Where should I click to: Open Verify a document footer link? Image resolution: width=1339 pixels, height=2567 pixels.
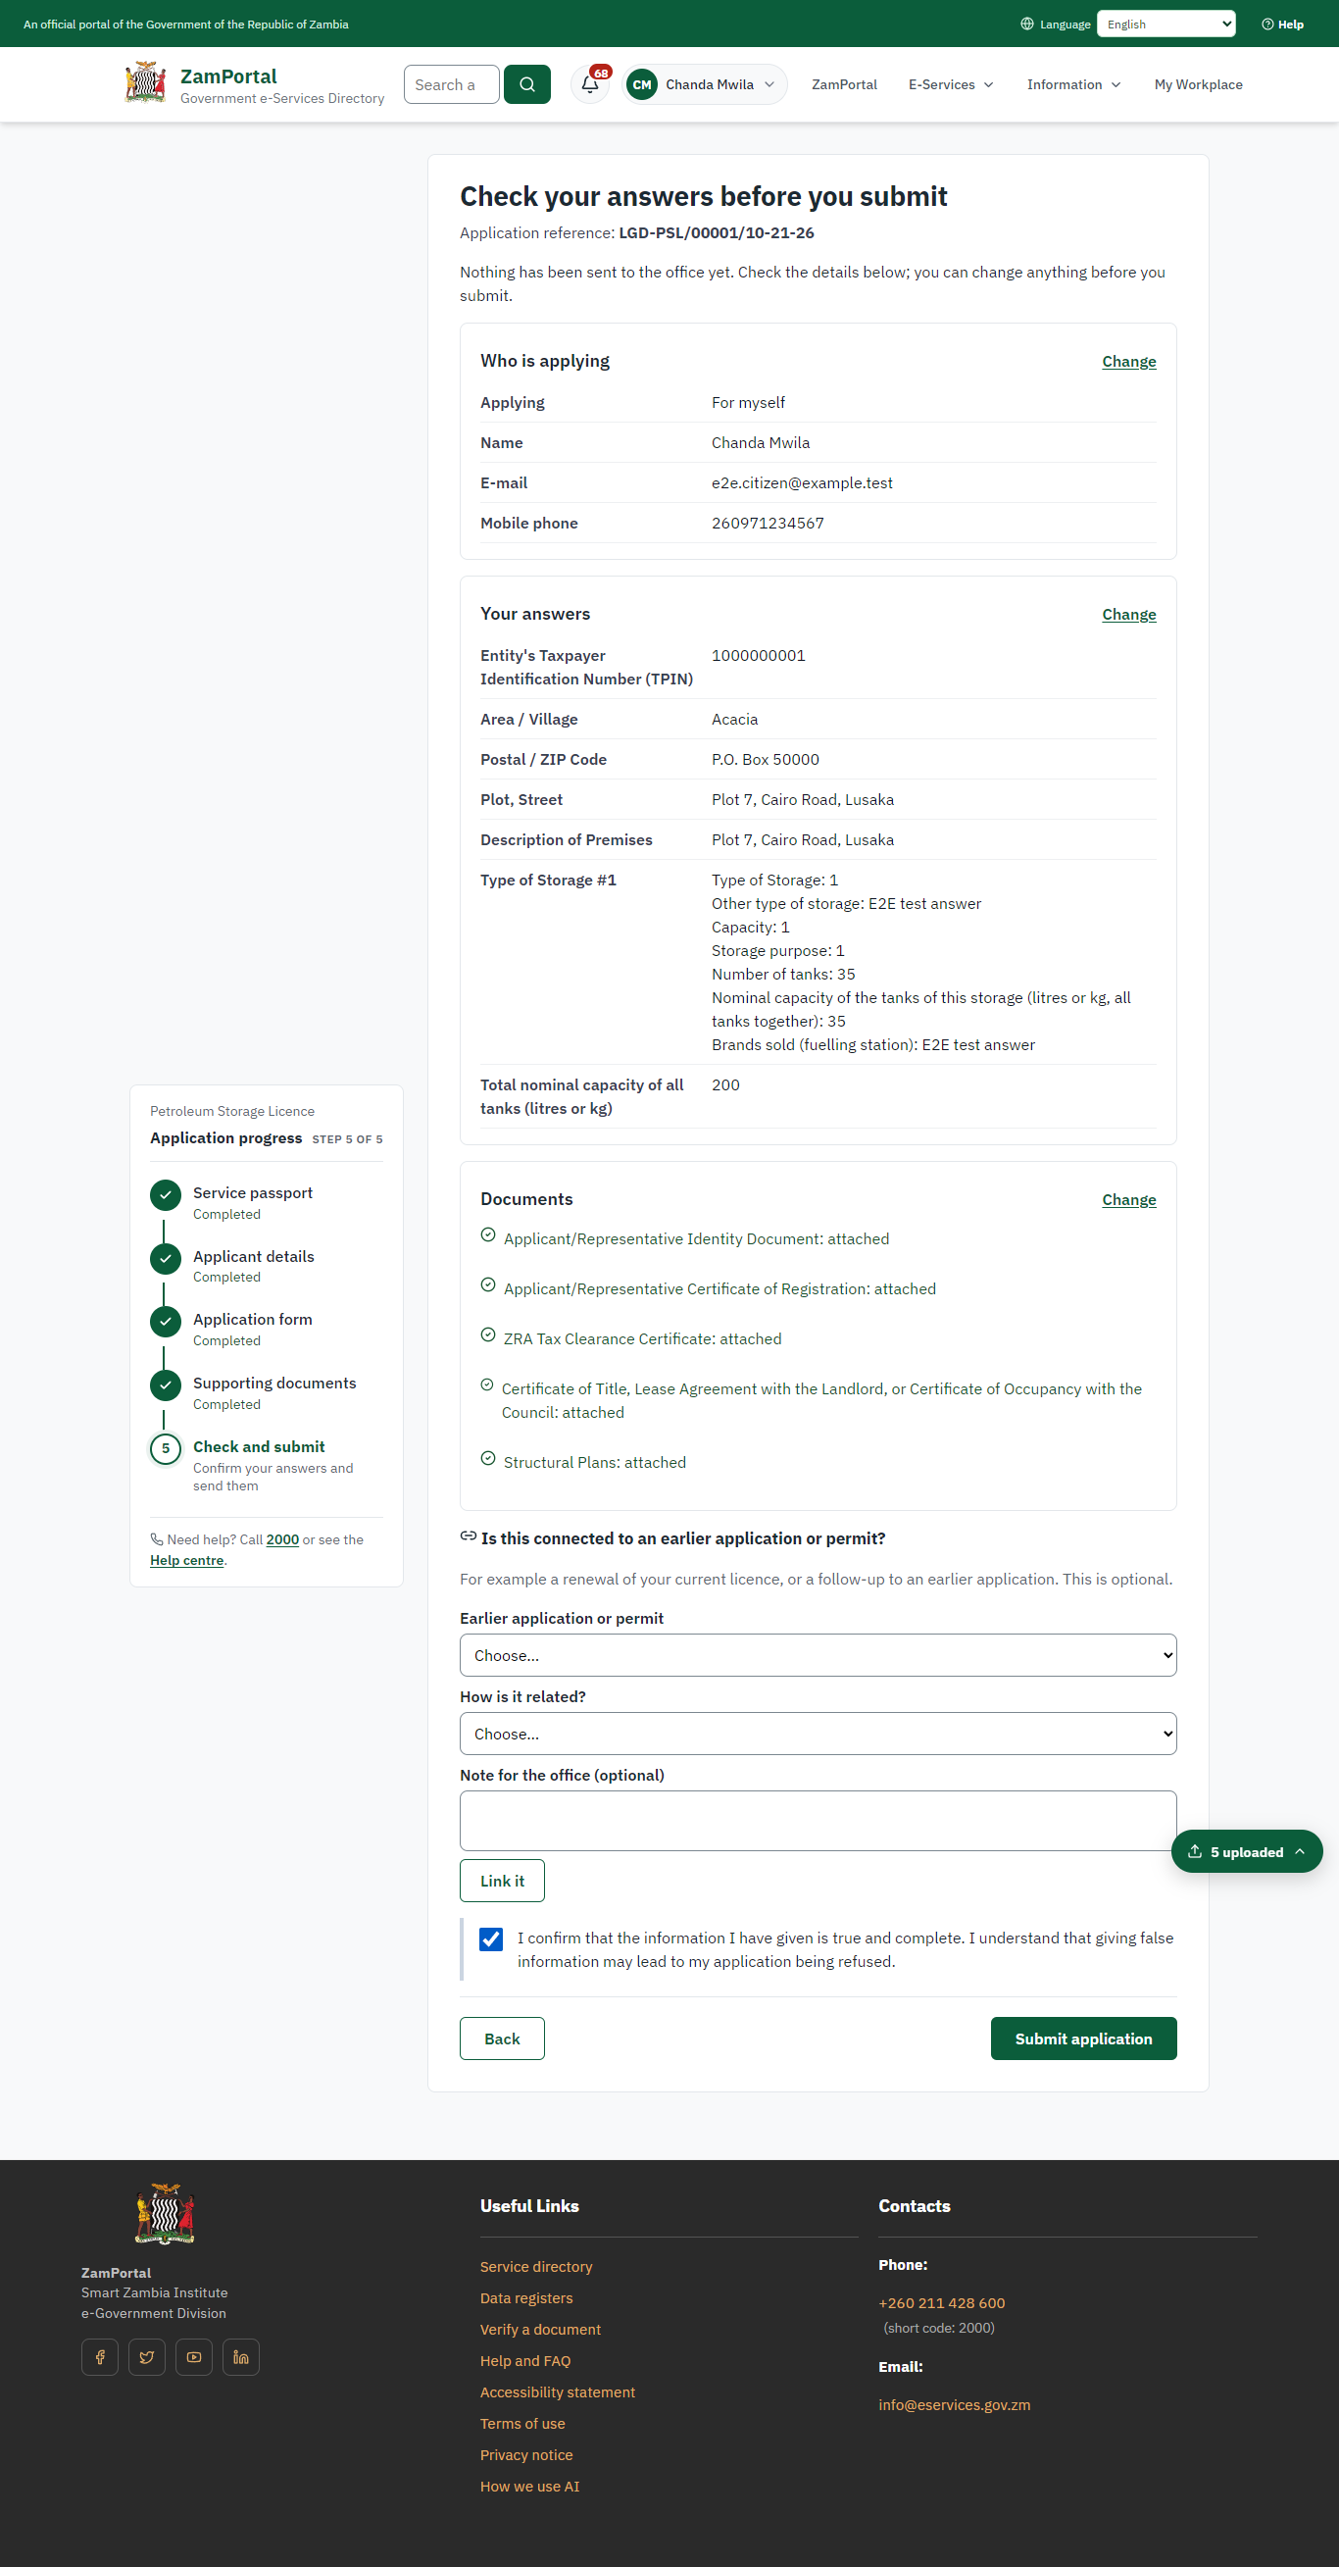[x=540, y=2329]
